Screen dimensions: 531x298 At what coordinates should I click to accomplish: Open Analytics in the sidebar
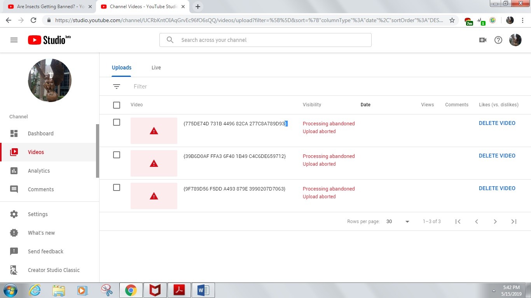[38, 171]
